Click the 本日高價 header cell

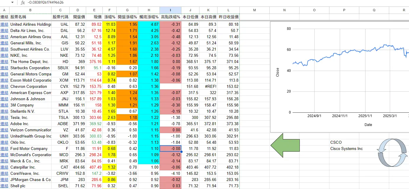pos(208,17)
